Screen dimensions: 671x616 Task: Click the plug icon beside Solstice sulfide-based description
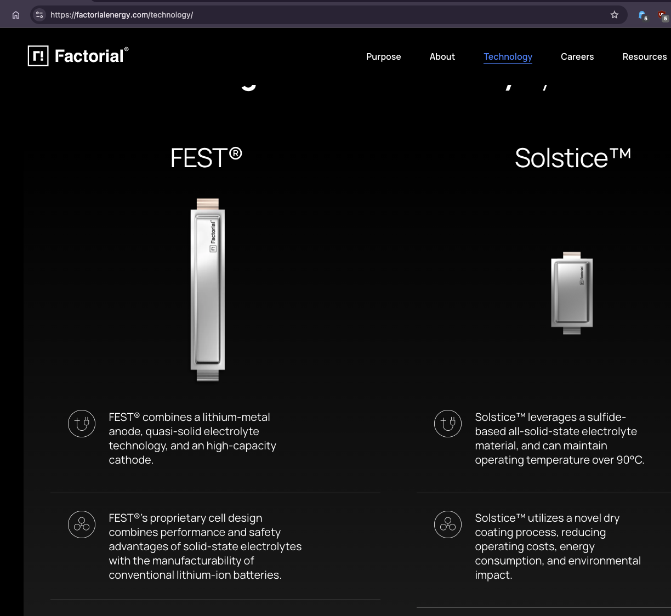[448, 424]
